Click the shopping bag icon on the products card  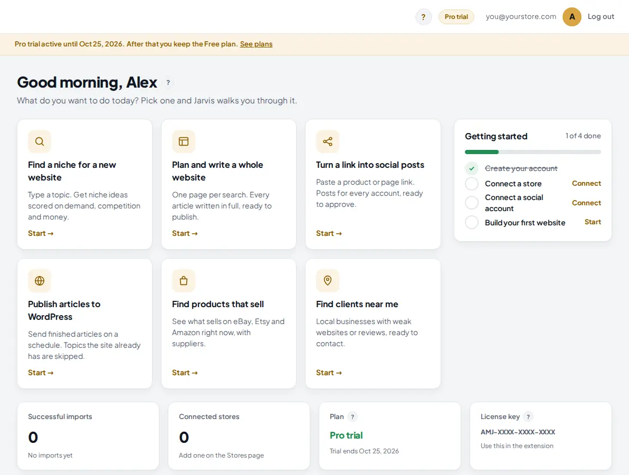click(183, 280)
